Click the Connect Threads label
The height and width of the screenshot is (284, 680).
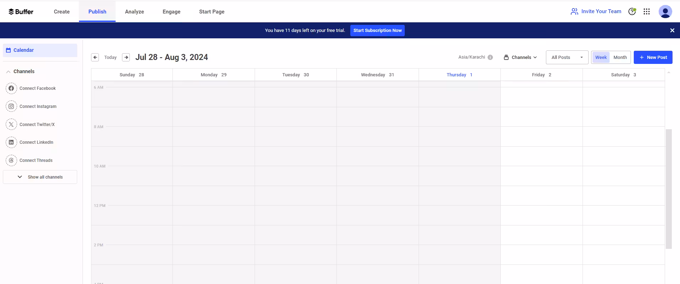click(36, 160)
